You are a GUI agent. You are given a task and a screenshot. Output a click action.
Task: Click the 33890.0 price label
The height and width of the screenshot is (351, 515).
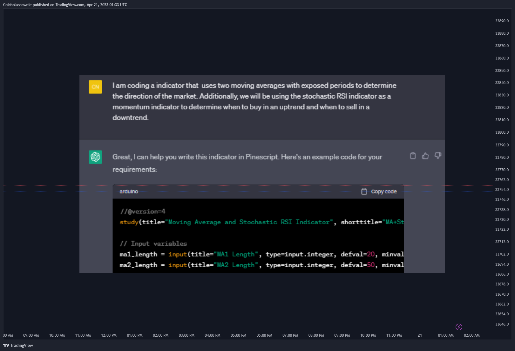(502, 21)
